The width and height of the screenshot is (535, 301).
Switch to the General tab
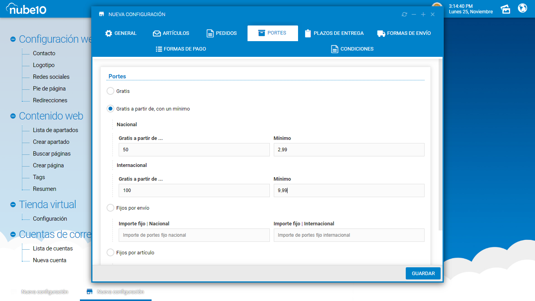pyautogui.click(x=121, y=33)
